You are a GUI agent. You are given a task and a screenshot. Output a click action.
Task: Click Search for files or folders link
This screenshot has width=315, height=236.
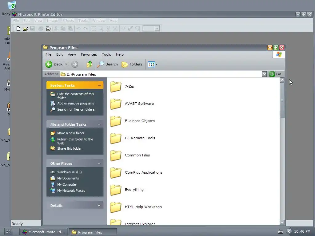(76, 109)
